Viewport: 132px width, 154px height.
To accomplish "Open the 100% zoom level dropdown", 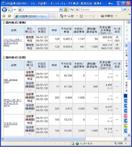I will point(126,143).
